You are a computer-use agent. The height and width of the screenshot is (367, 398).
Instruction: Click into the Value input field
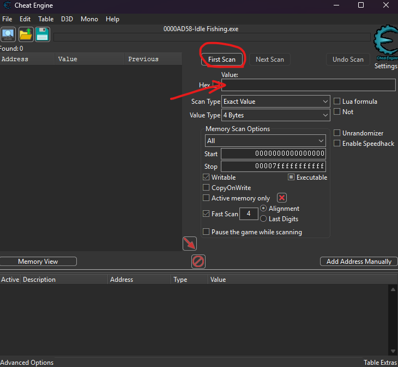tap(308, 85)
